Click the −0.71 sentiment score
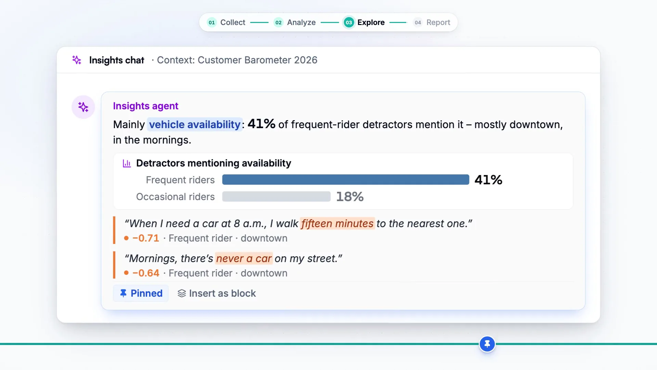This screenshot has height=370, width=657. tap(146, 238)
